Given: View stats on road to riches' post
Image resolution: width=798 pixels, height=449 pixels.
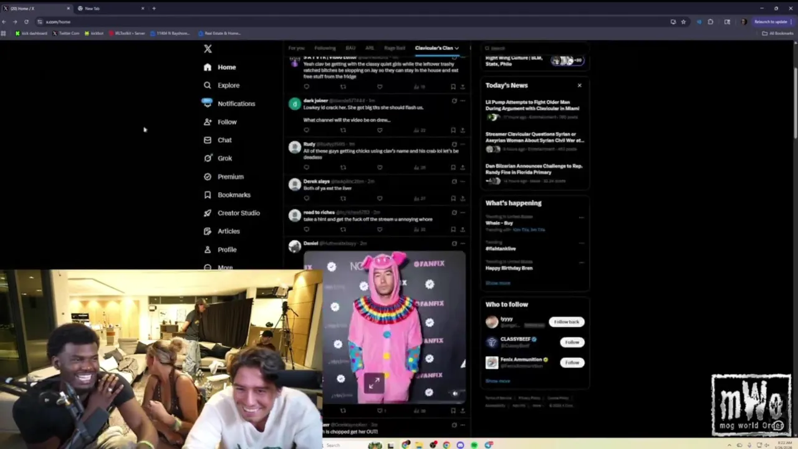Looking at the screenshot, I should pos(419,229).
